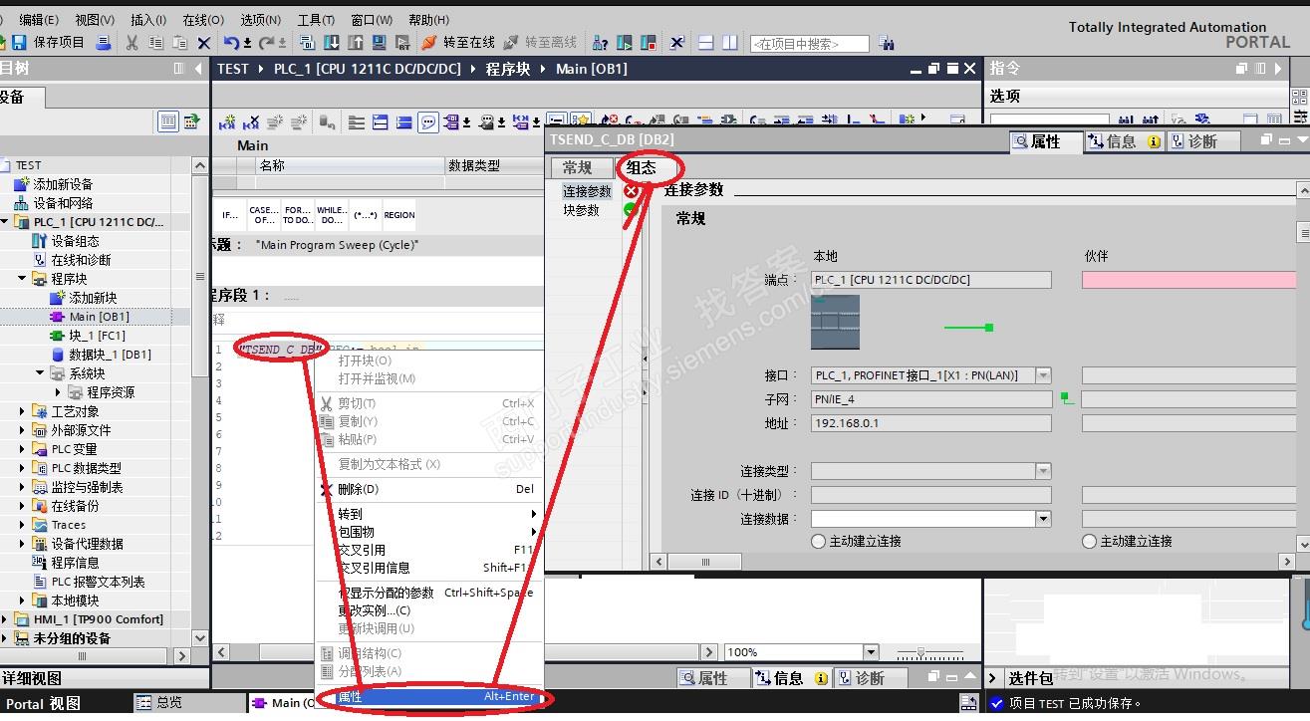Open the zoom percentage dropdown
Viewport: 1310px width, 721px height.
[871, 652]
